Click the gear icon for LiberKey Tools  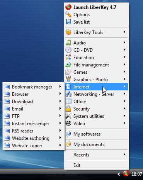[68, 32]
